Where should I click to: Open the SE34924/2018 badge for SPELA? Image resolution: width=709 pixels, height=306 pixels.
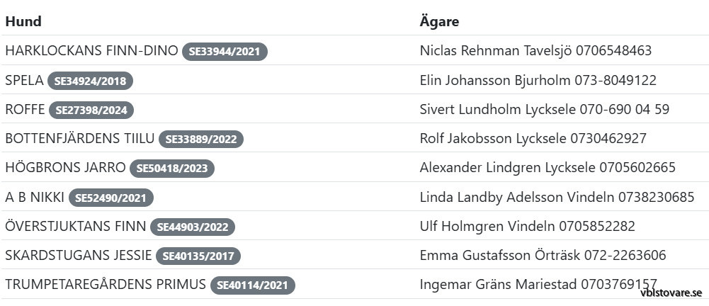pos(90,81)
